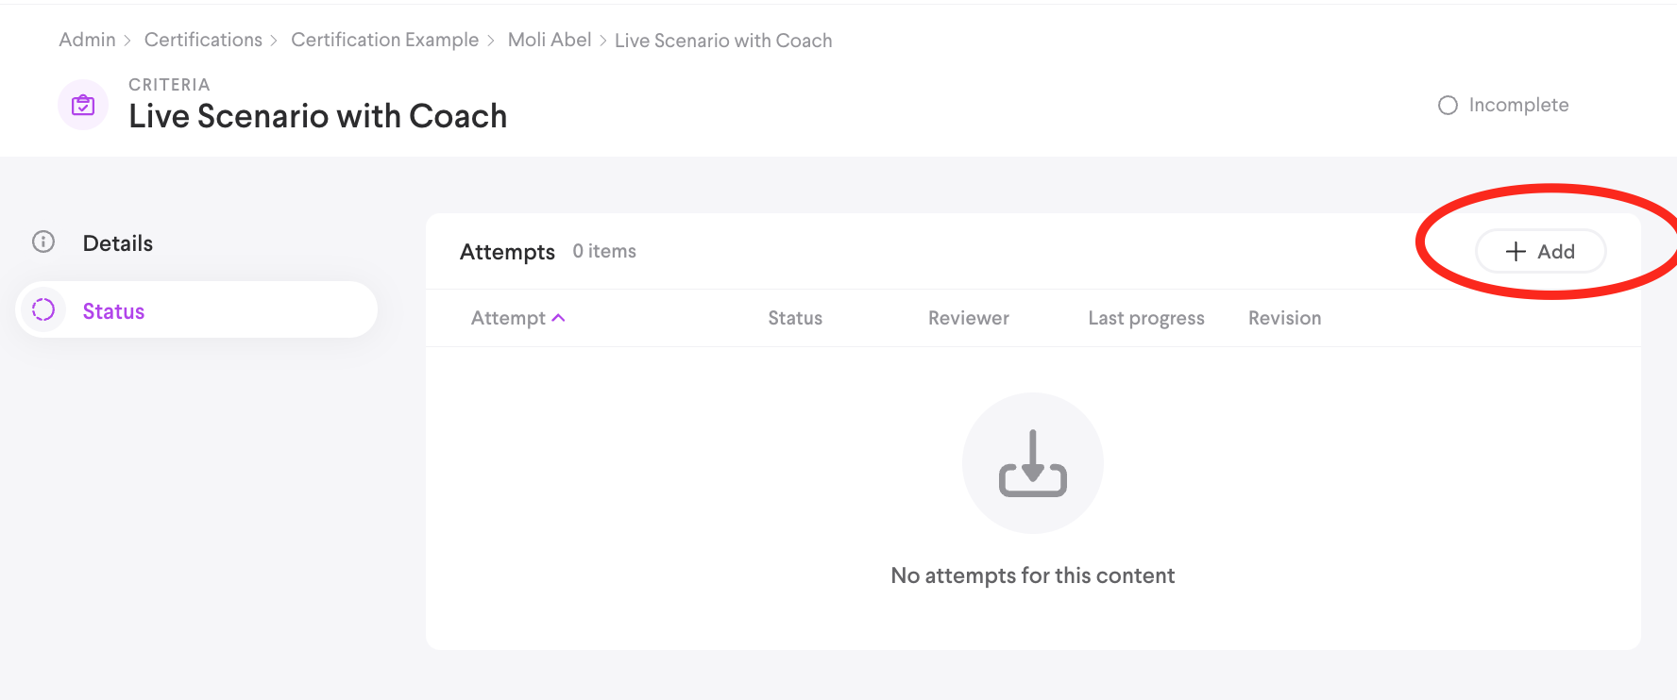
Task: Click the empty attempts inbox download icon
Action: [x=1032, y=463]
